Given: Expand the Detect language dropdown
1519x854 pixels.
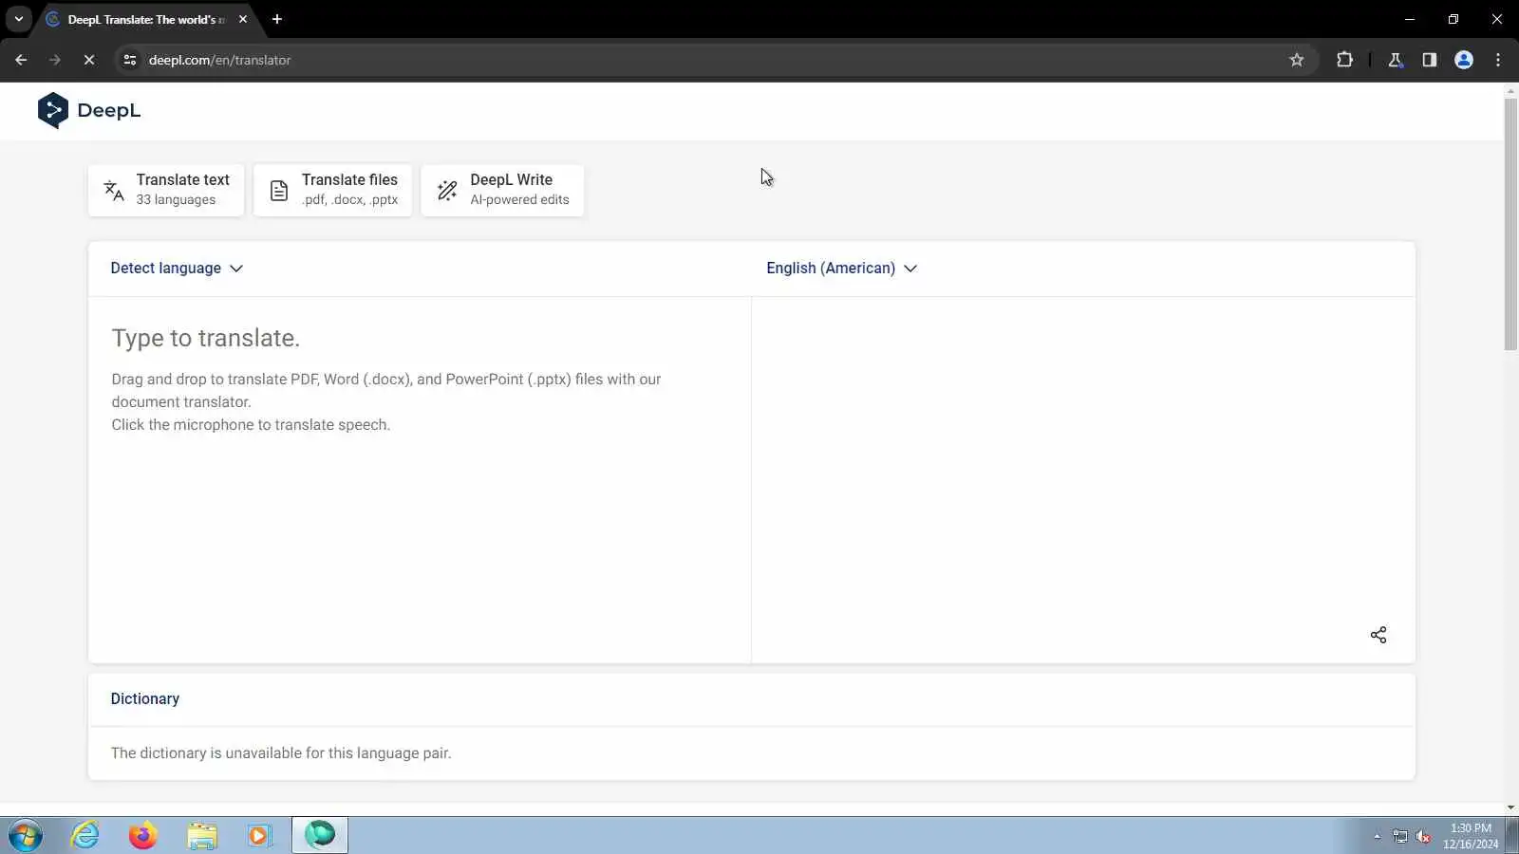Looking at the screenshot, I should pyautogui.click(x=177, y=269).
